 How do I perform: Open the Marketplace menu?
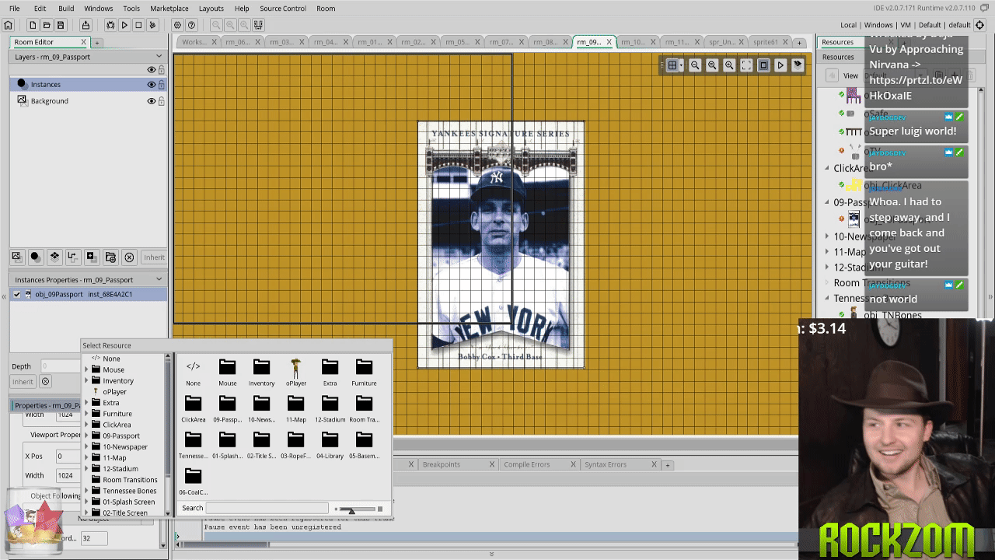pyautogui.click(x=169, y=9)
